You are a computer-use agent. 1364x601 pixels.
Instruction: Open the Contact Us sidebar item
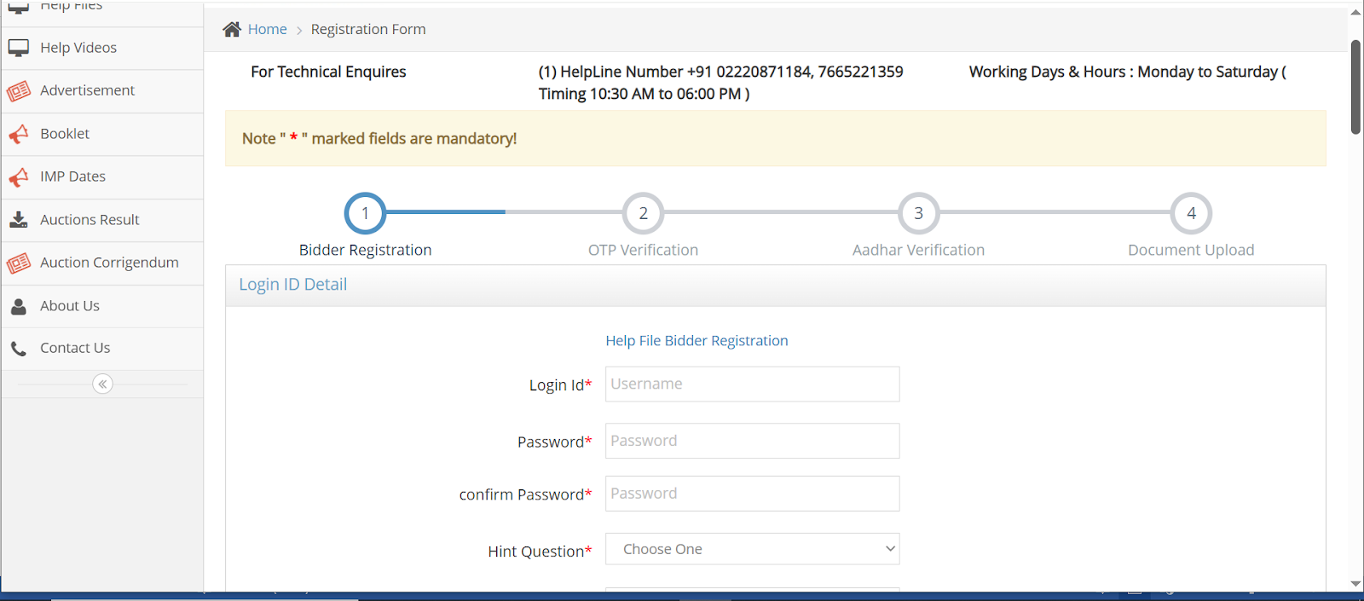coord(102,348)
